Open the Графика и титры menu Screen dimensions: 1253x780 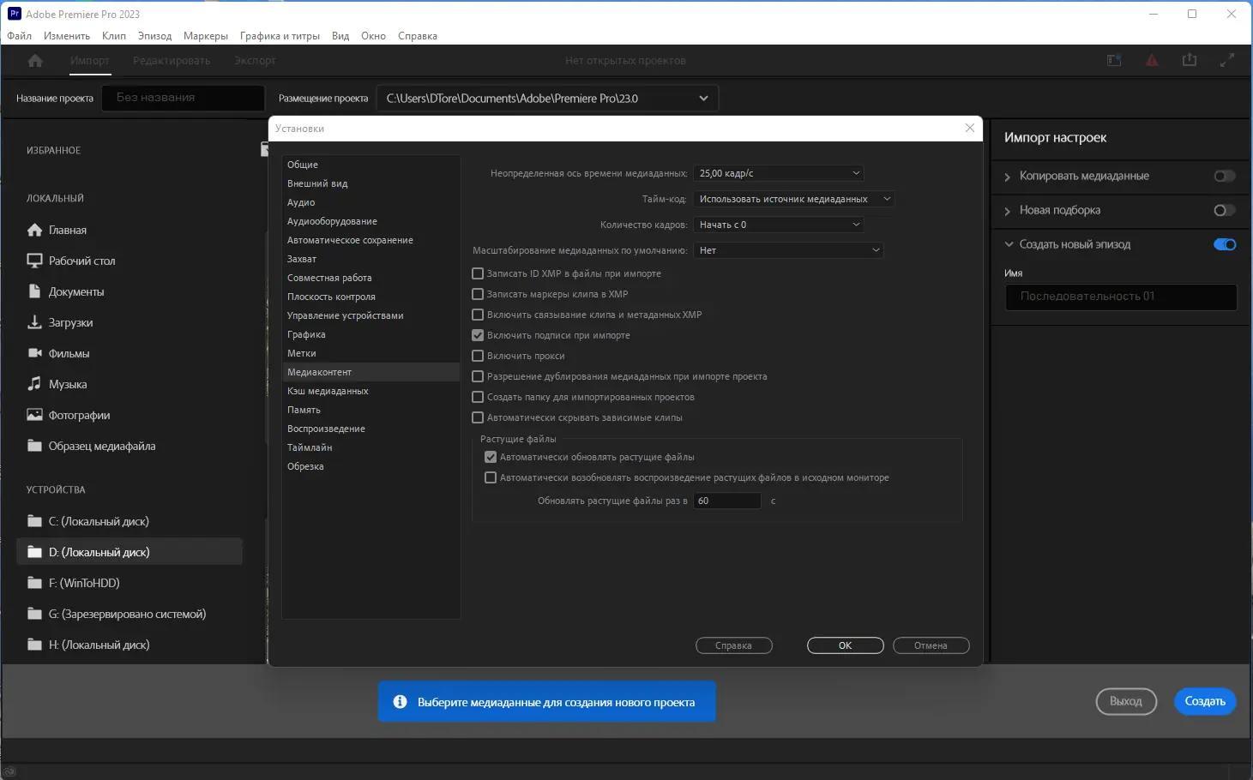point(280,36)
